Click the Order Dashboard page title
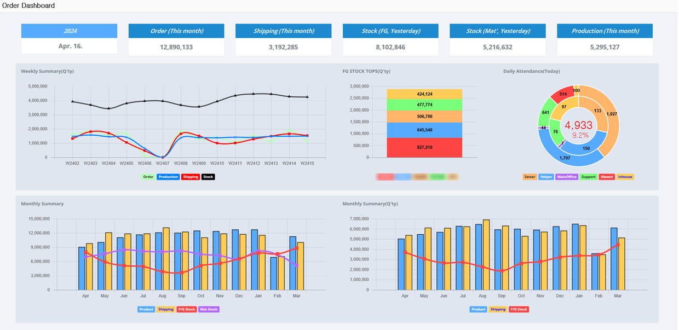Viewport: 679px width, 330px height. (x=28, y=5)
